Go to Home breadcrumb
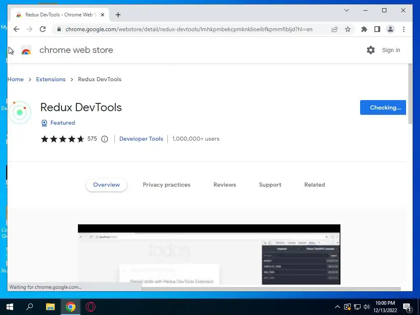 (16, 79)
